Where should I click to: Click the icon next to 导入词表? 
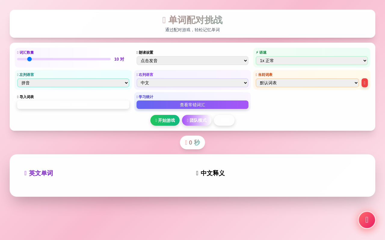(x=17, y=97)
